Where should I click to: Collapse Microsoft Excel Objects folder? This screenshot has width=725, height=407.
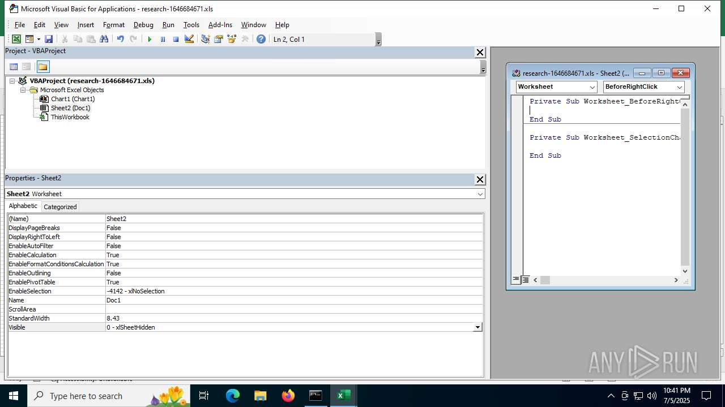tap(23, 90)
